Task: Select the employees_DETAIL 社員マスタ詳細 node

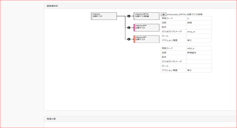Action: coord(146,16)
